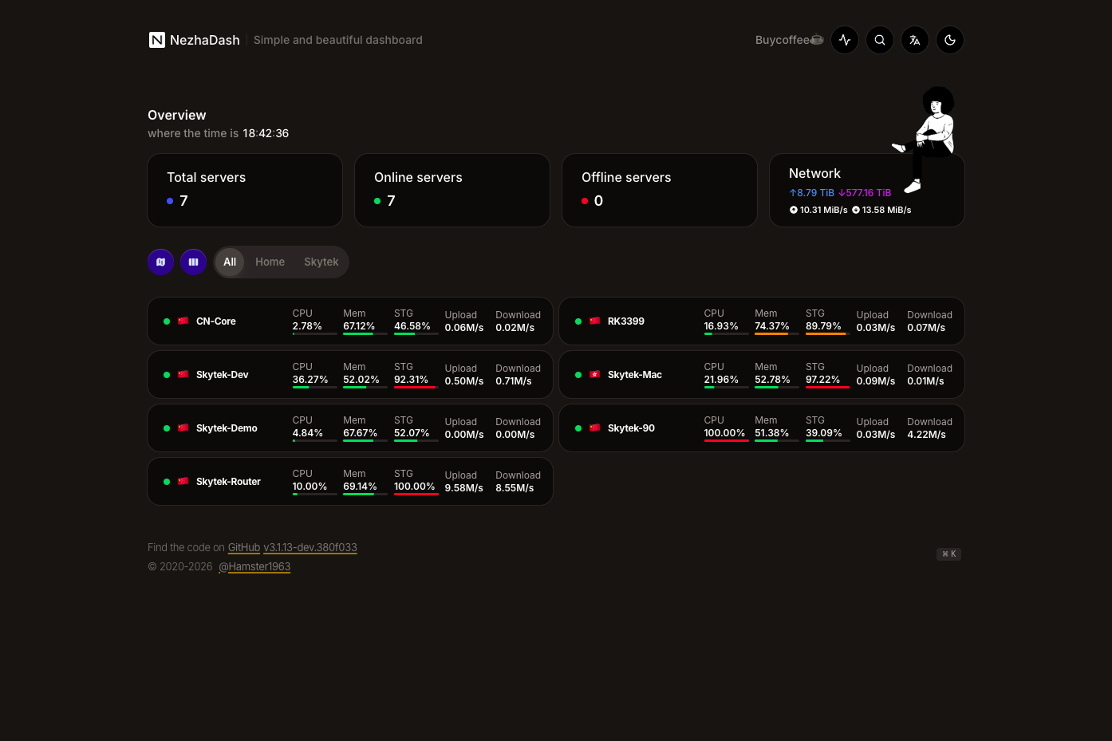Click the NezhaDash logo icon

point(157,40)
